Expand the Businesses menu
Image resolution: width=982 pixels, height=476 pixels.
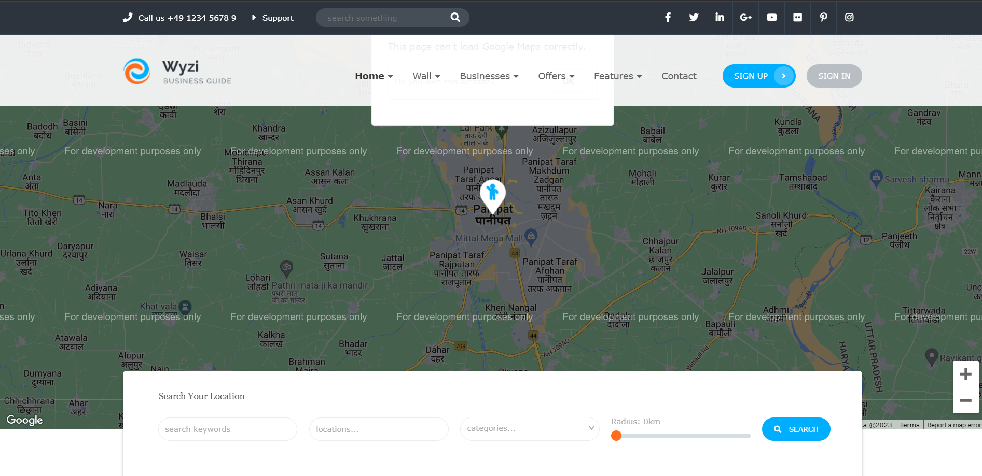(x=489, y=76)
